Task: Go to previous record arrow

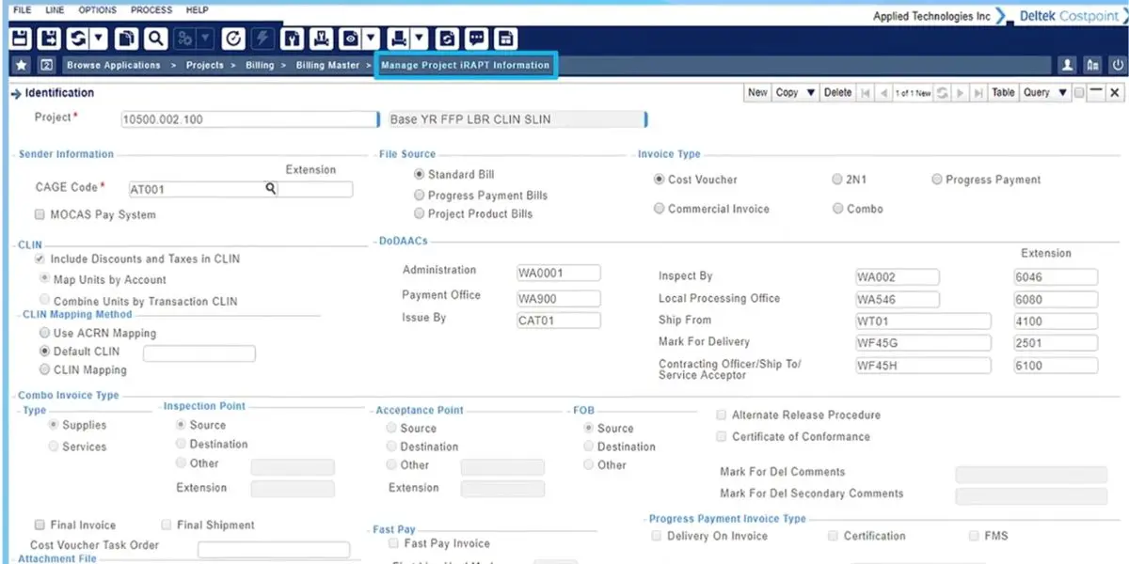Action: [883, 93]
